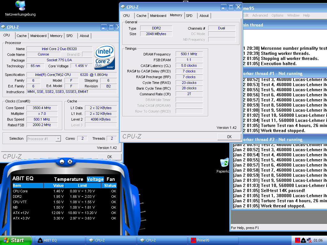Open the Memory tab in the background CPU-Z window
Image resolution: width=327 pixels, height=245 pixels.
[56, 36]
